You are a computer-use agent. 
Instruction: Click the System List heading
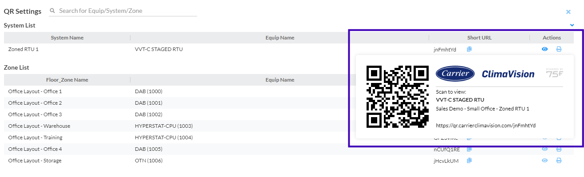click(x=20, y=25)
